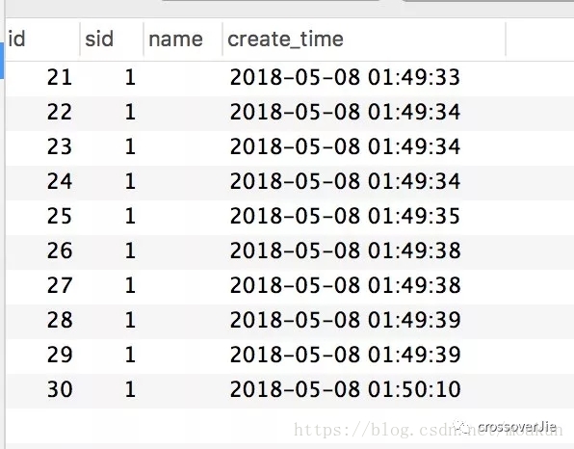
Task: Click the empty name cell in row 21
Action: [183, 78]
